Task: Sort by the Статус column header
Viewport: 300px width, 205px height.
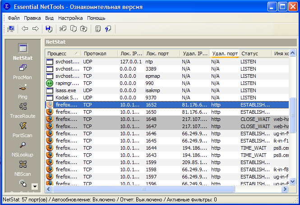Action: tap(254, 53)
